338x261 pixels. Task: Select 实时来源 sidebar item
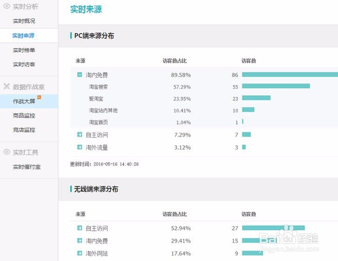pyautogui.click(x=23, y=35)
